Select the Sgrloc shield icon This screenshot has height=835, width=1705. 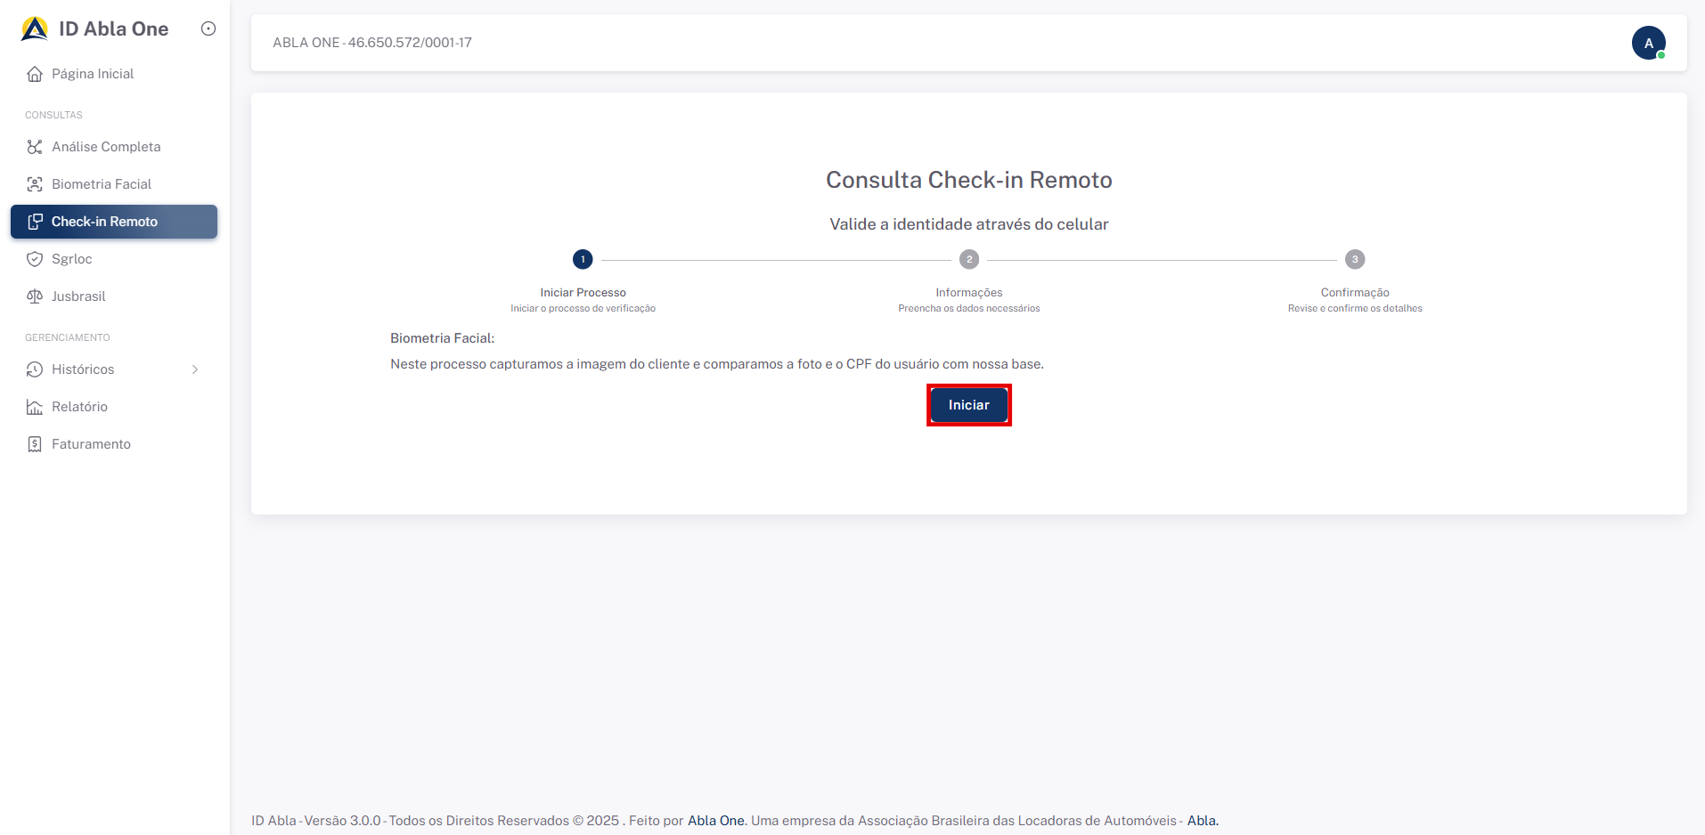coord(35,259)
